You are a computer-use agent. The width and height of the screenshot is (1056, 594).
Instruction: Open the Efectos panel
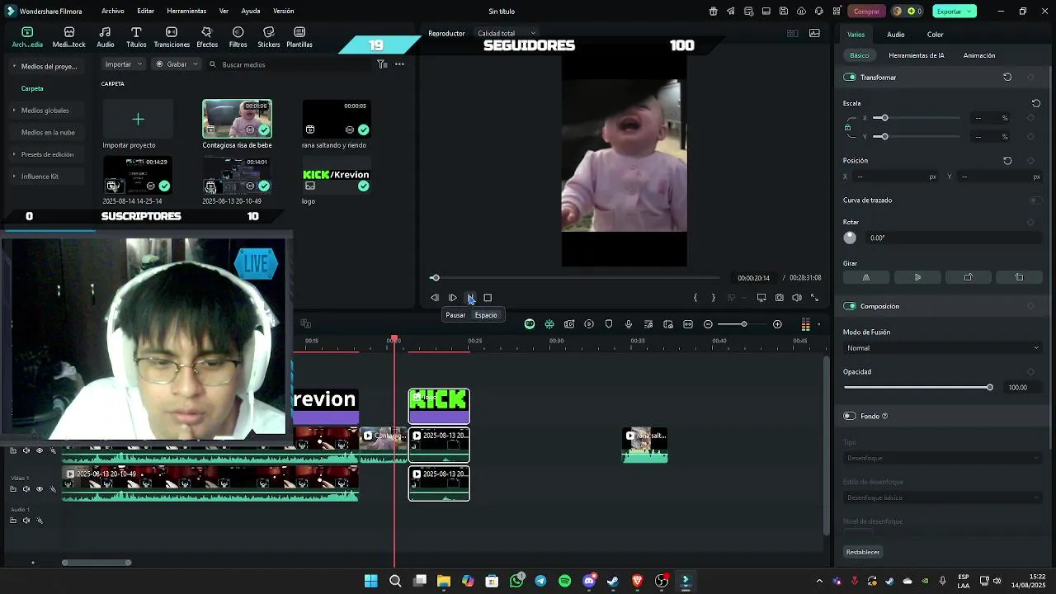click(207, 37)
